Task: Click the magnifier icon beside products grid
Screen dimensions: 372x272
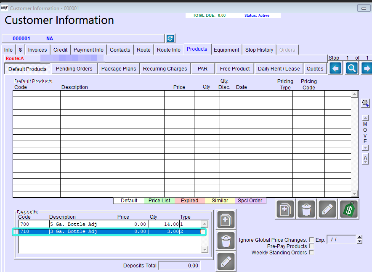Action: pyautogui.click(x=365, y=103)
